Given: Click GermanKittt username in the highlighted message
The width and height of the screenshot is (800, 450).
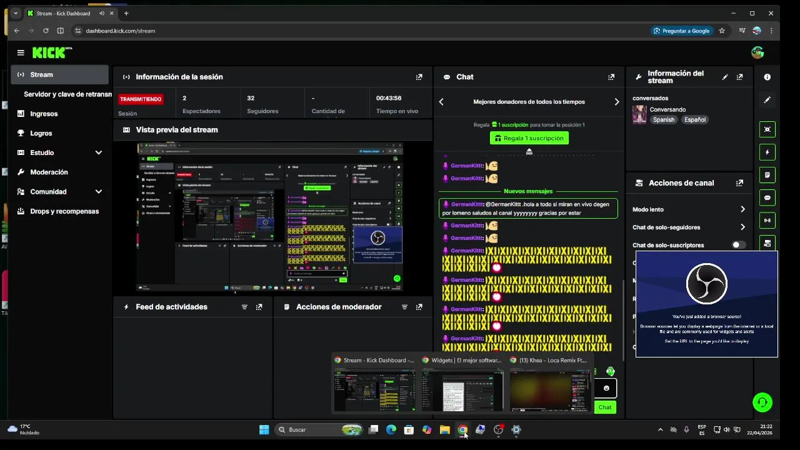Looking at the screenshot, I should pos(467,204).
